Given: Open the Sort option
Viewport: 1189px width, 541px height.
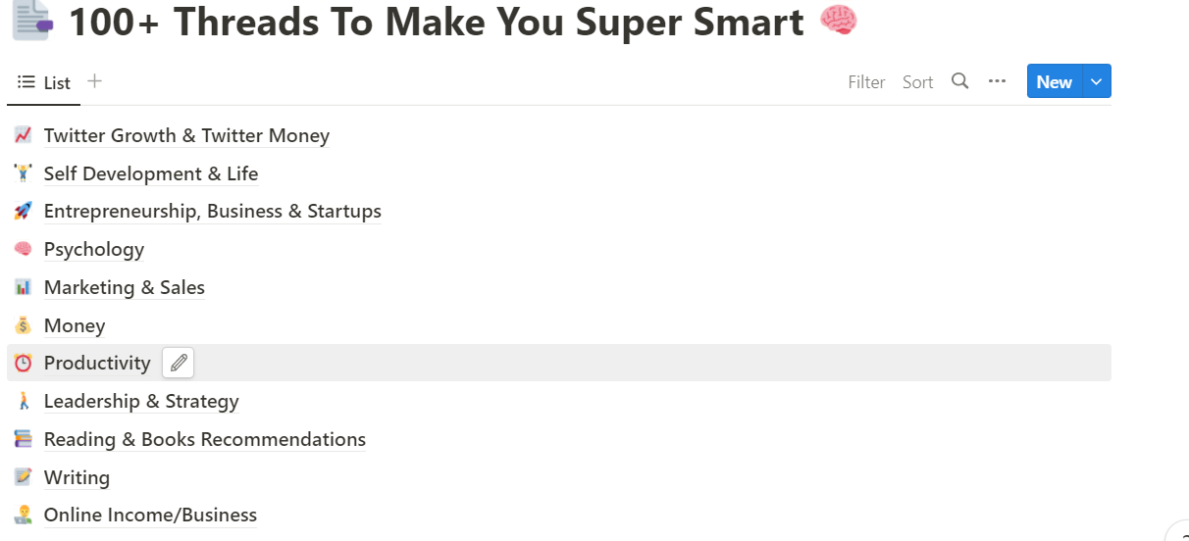Looking at the screenshot, I should (x=918, y=82).
